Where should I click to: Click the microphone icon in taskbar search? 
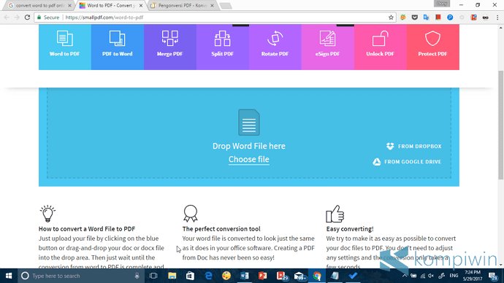tap(137, 276)
